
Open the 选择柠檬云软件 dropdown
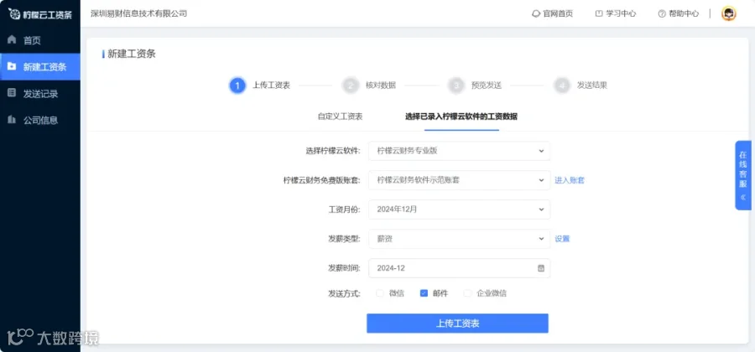tap(460, 151)
